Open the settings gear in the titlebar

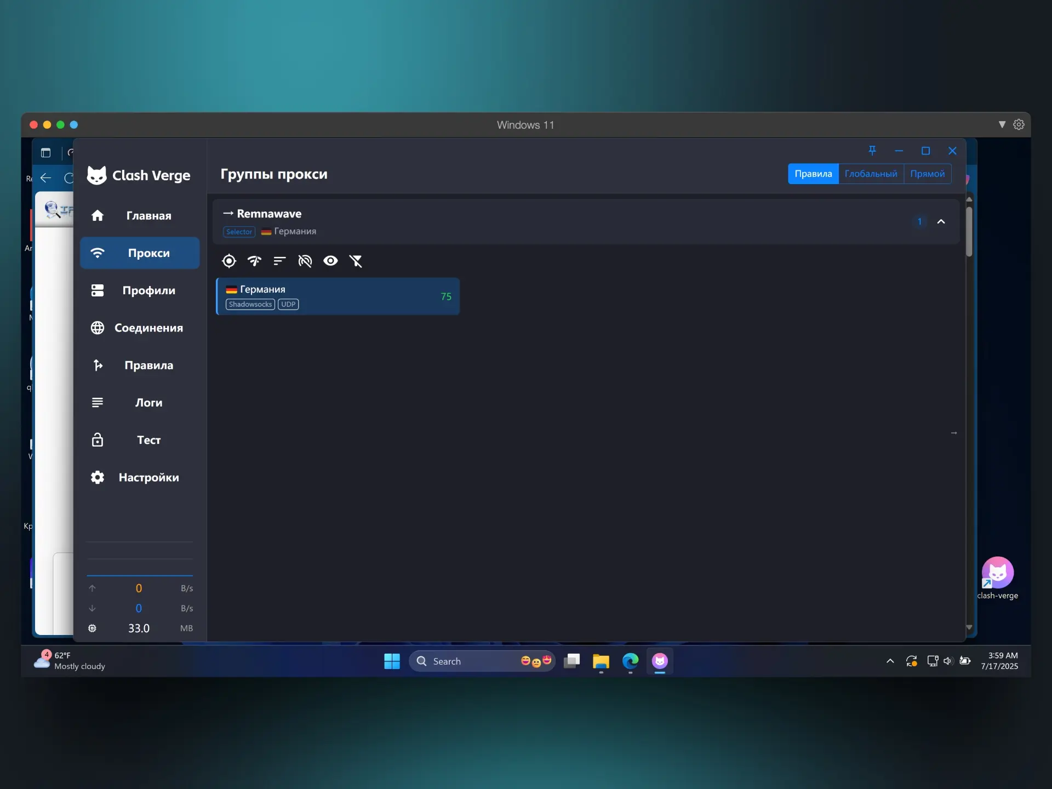(1019, 124)
